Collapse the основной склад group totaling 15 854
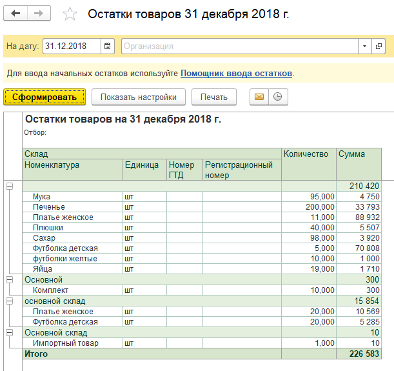394x371 pixels. (x=10, y=301)
